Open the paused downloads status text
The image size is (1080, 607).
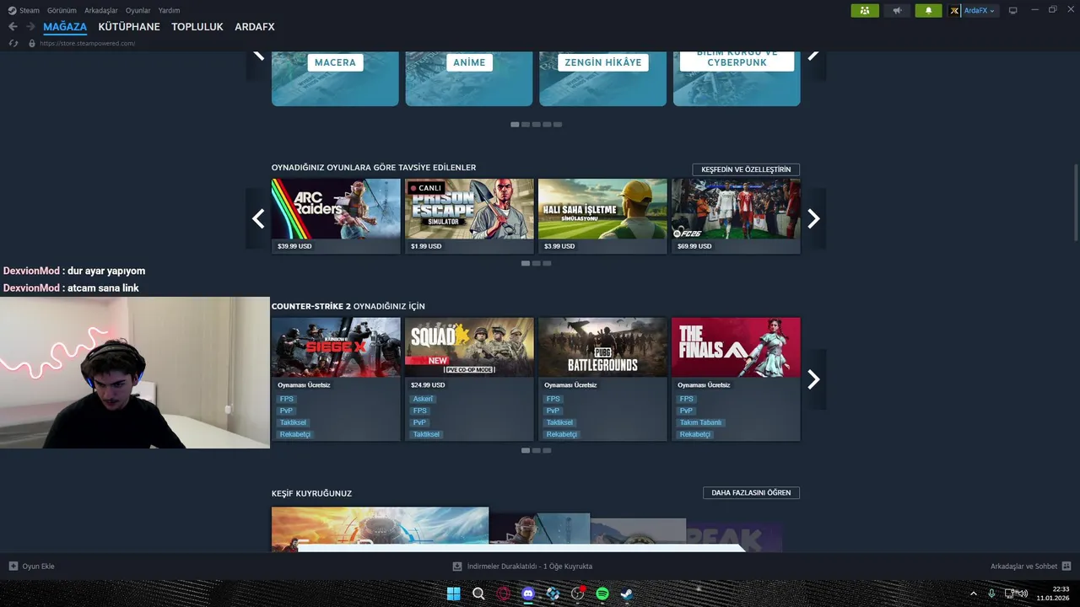pos(530,567)
